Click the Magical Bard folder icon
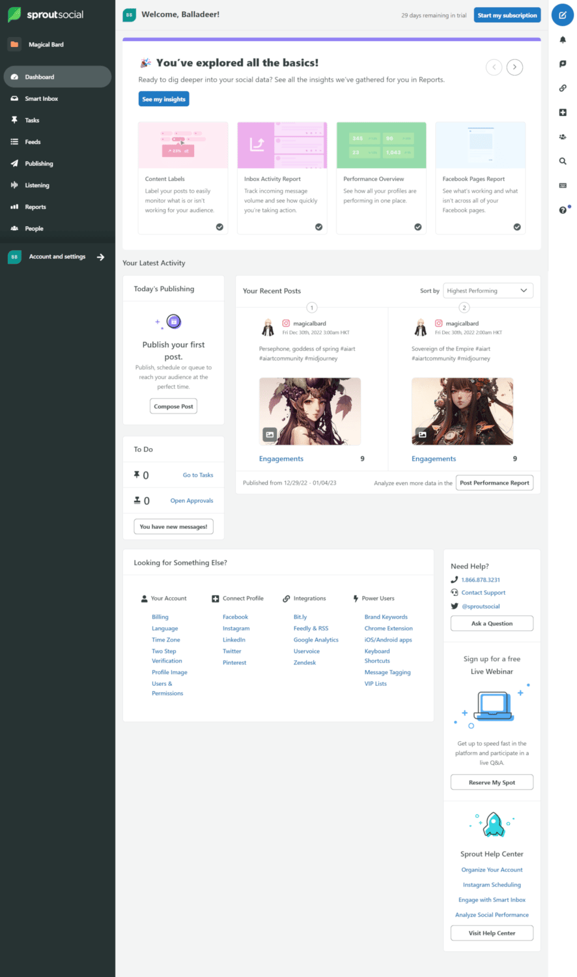Image resolution: width=577 pixels, height=977 pixels. click(x=14, y=44)
